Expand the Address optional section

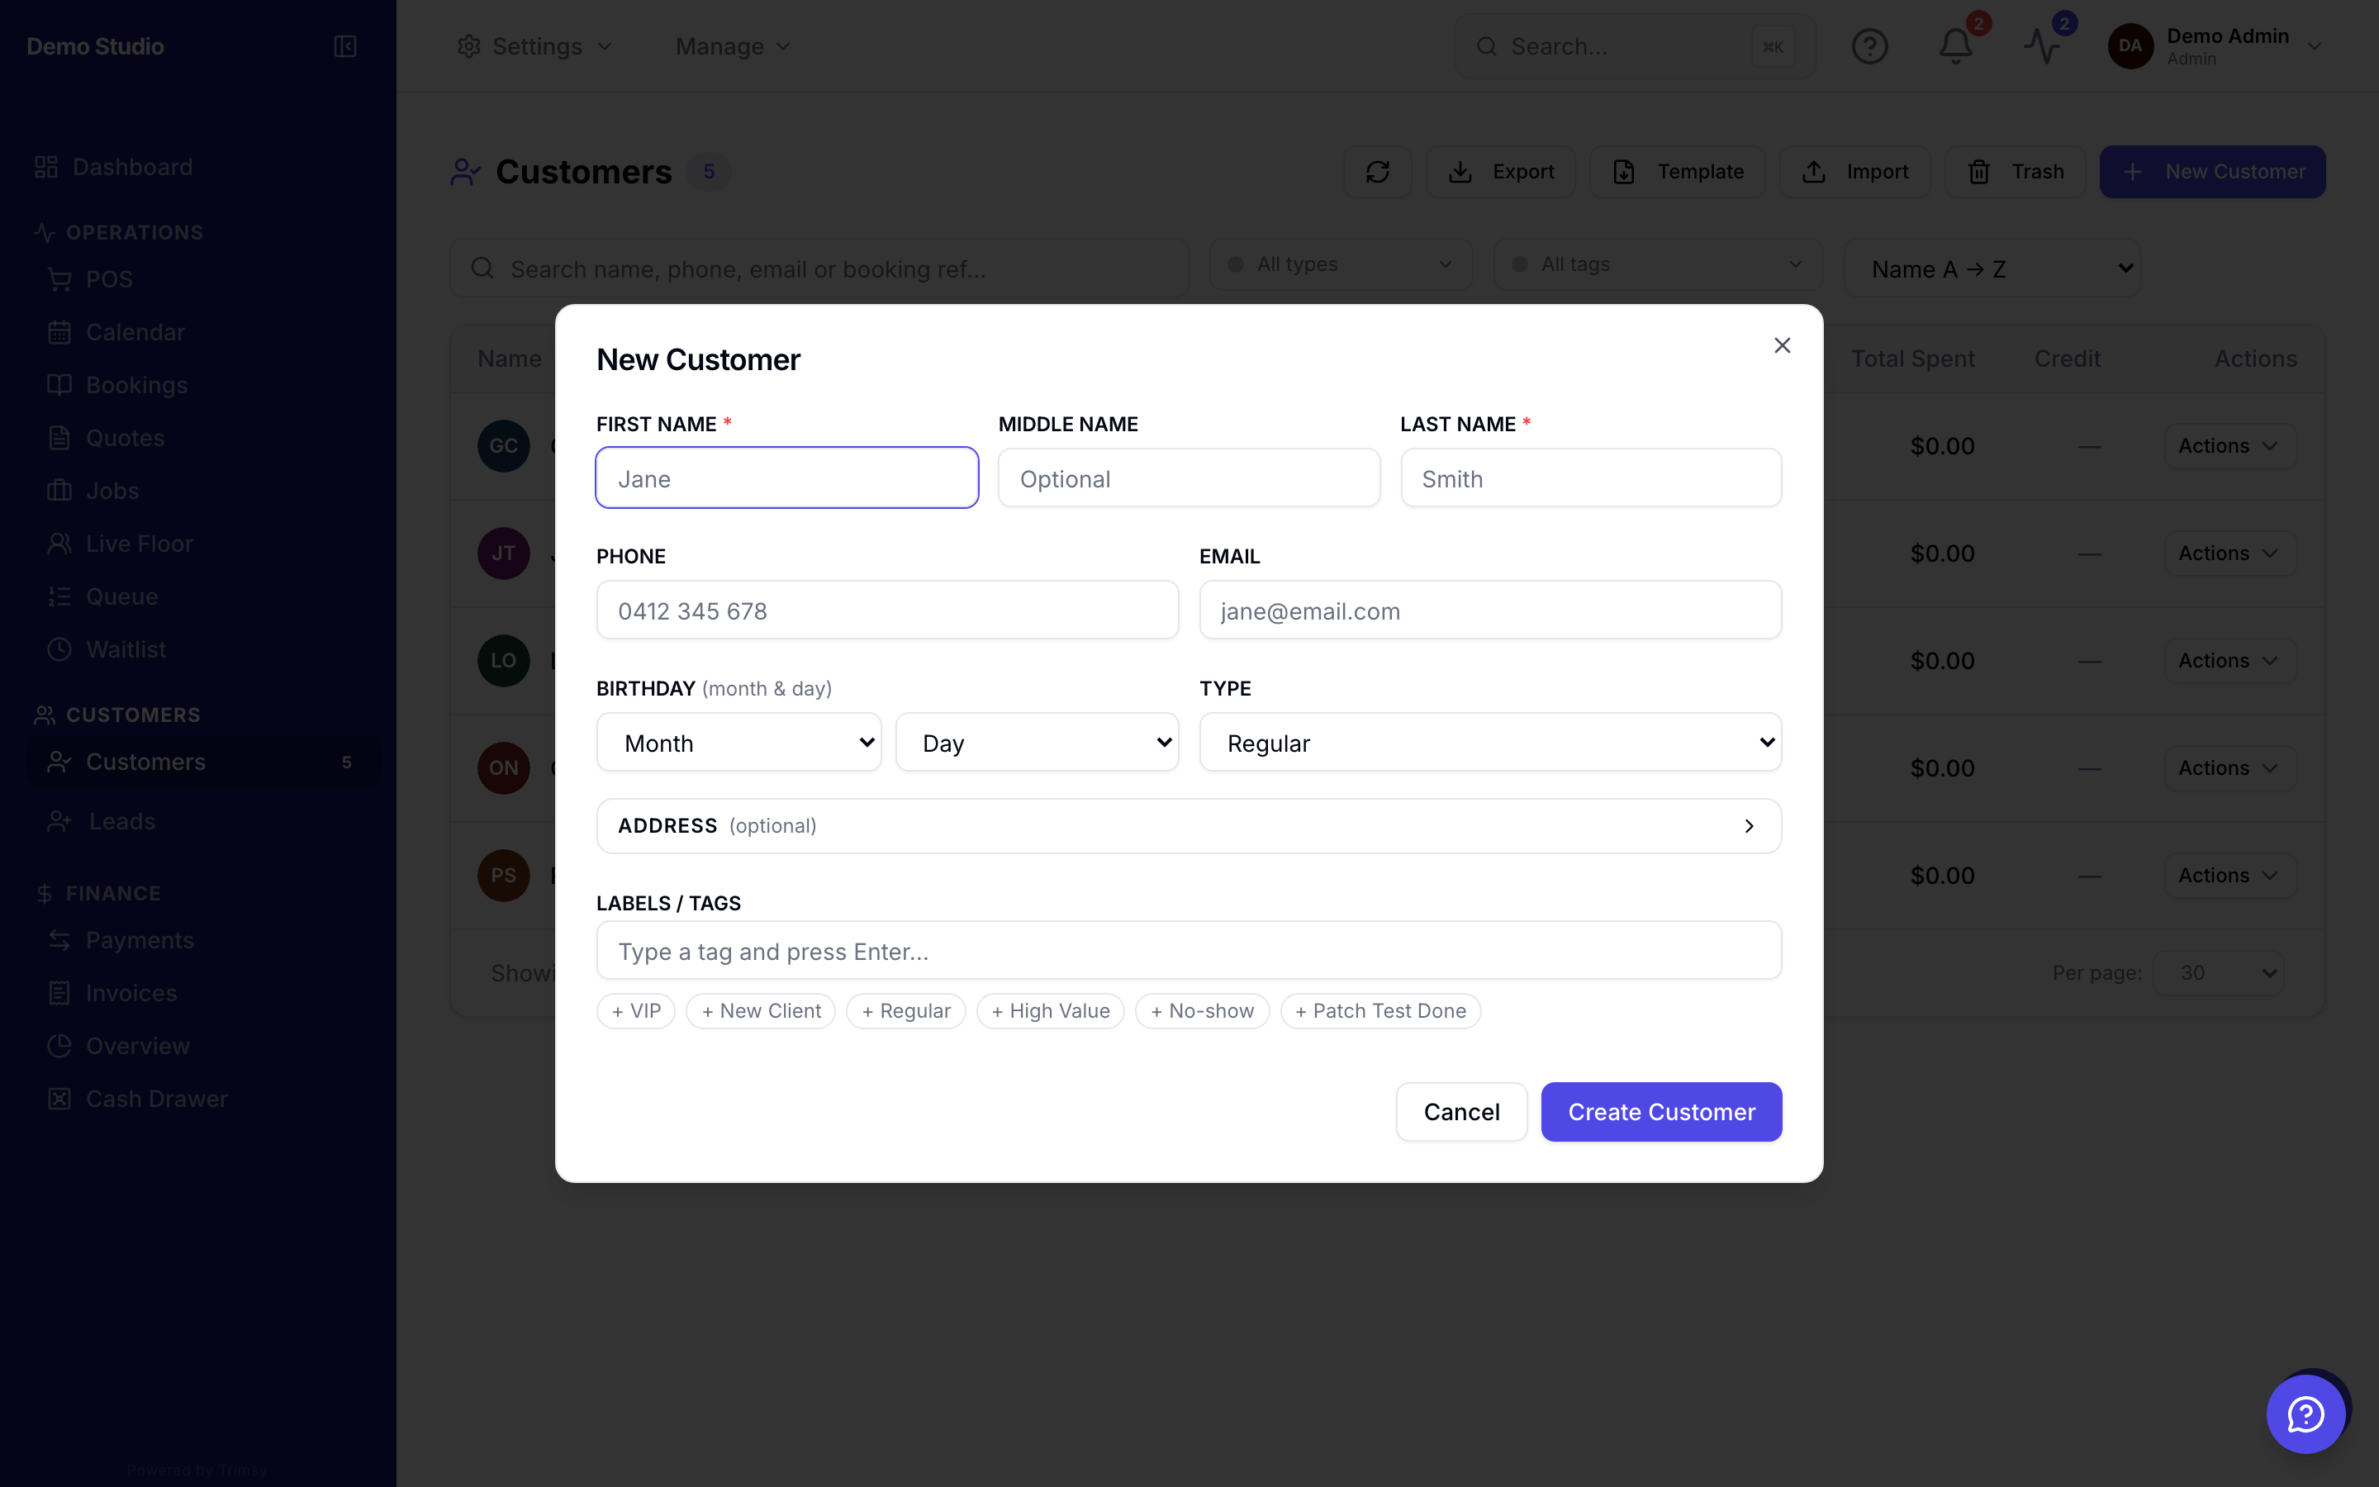1189,826
